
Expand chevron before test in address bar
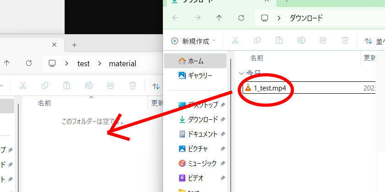(x=66, y=64)
